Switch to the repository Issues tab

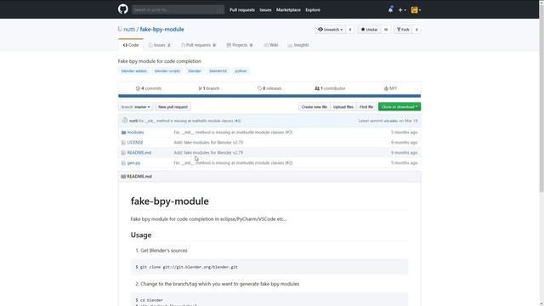pyautogui.click(x=160, y=45)
